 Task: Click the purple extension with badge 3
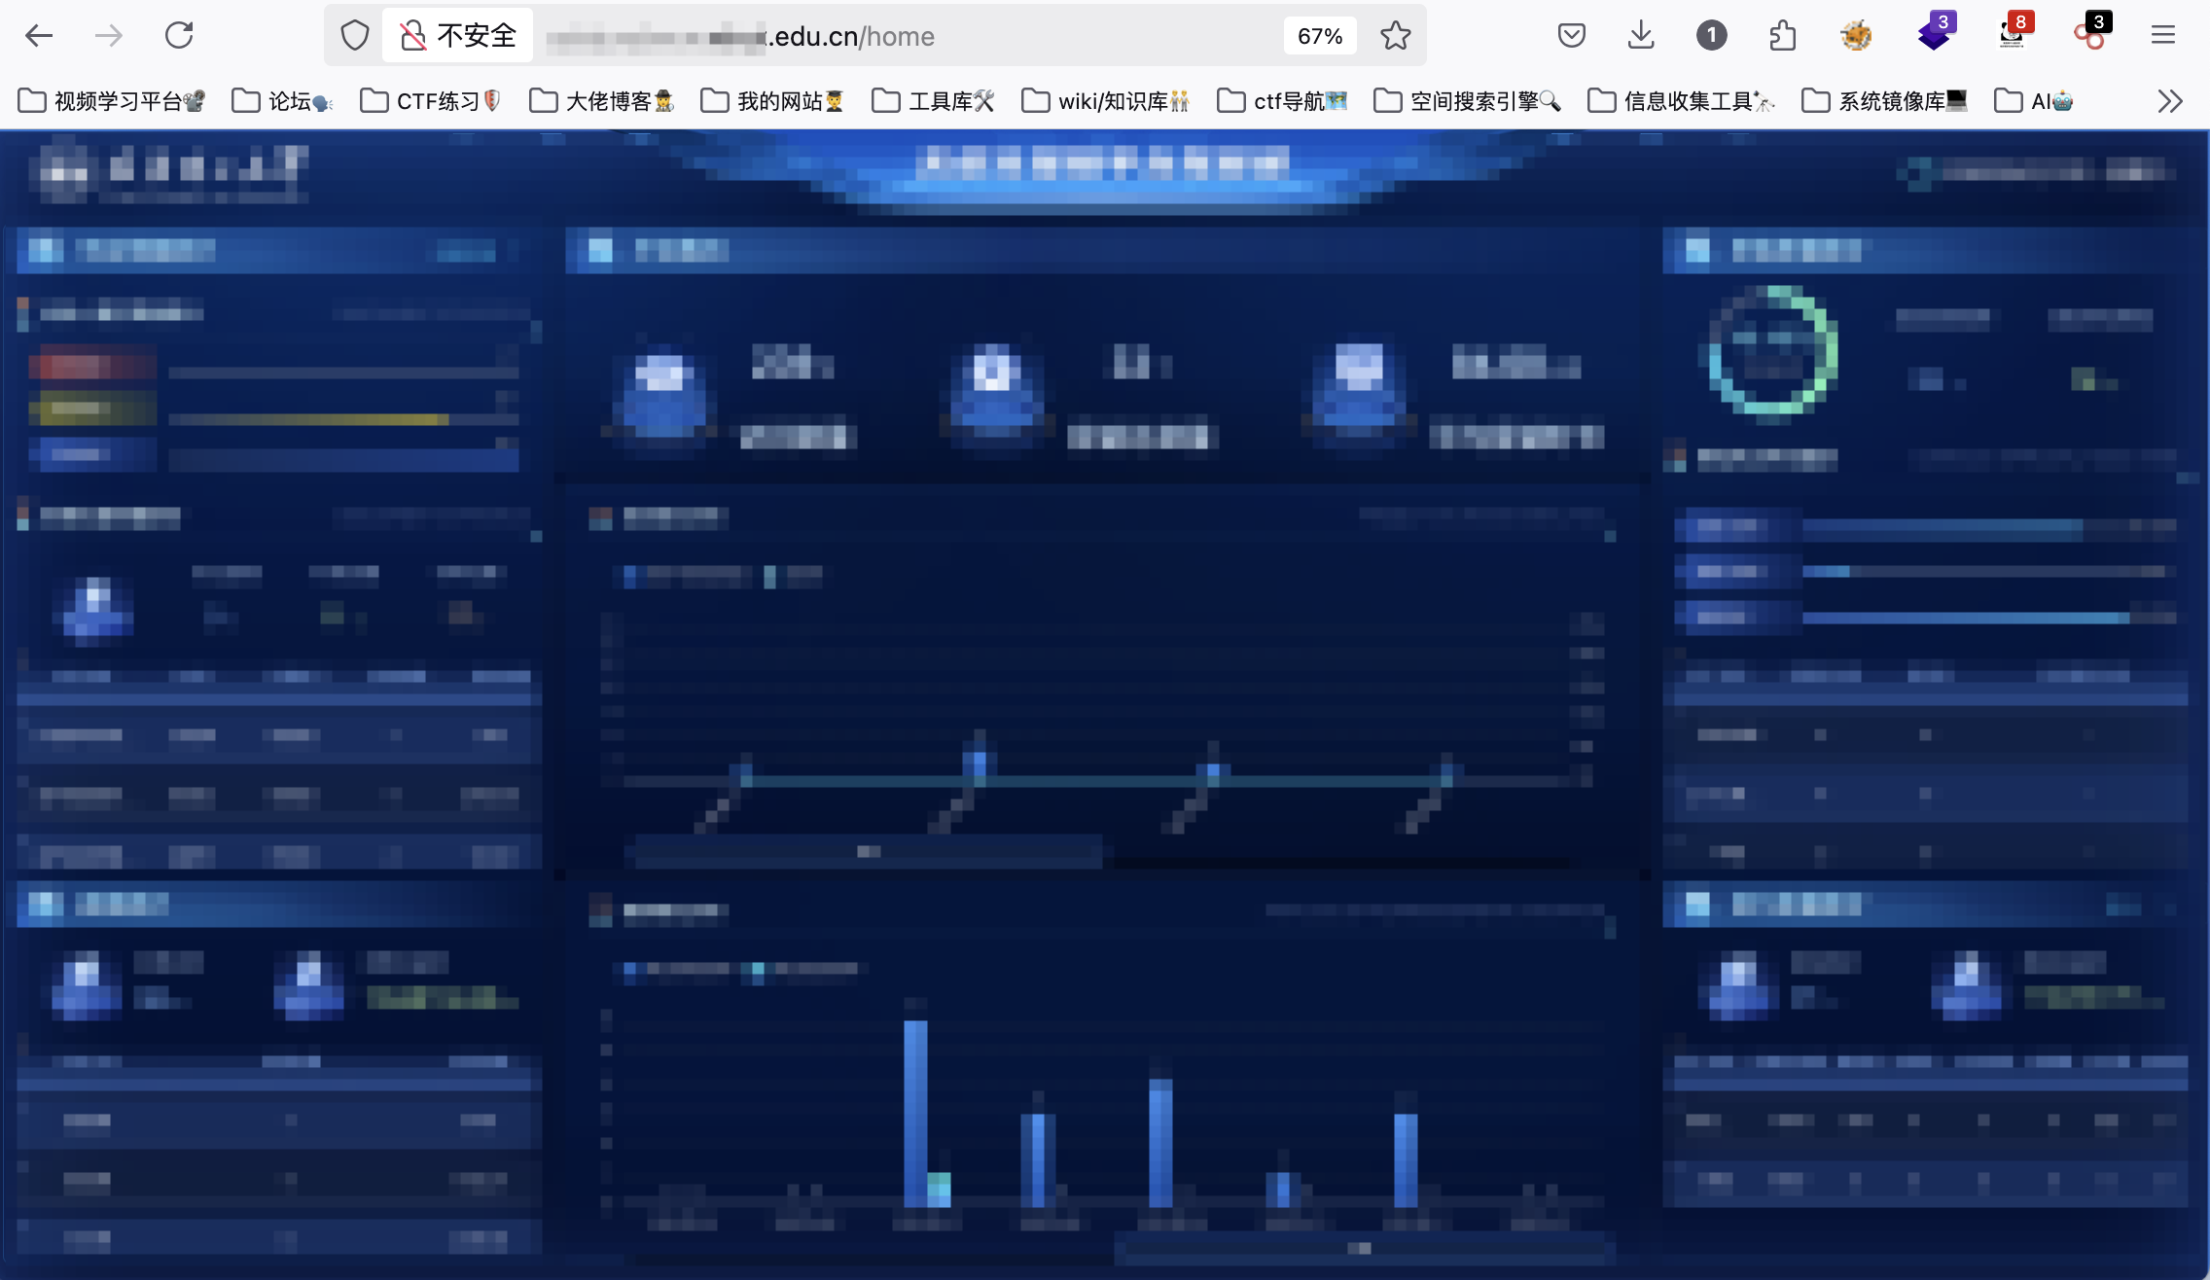coord(1934,34)
